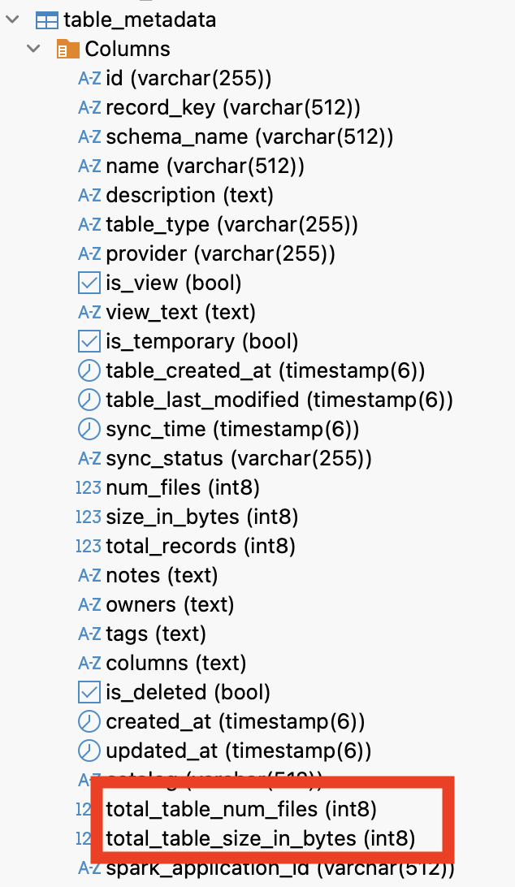The image size is (515, 887).
Task: Select the table_metadata tree item
Action: (138, 19)
